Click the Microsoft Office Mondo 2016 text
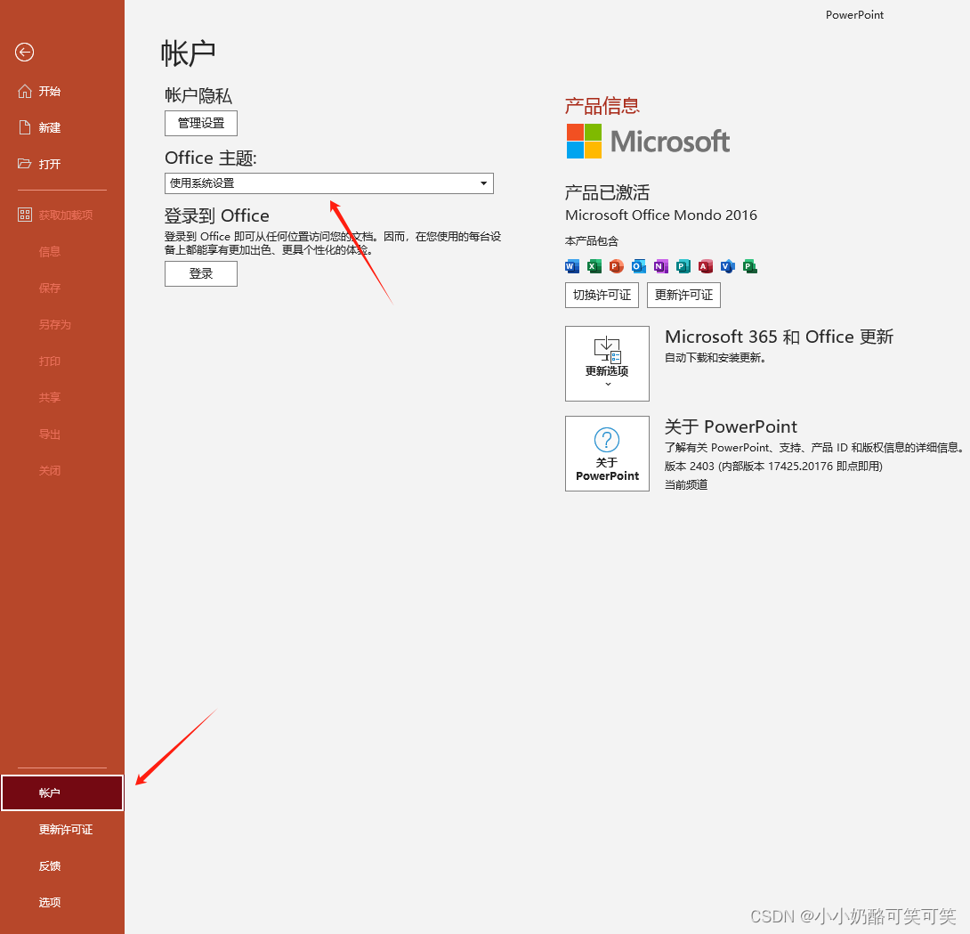 (660, 215)
